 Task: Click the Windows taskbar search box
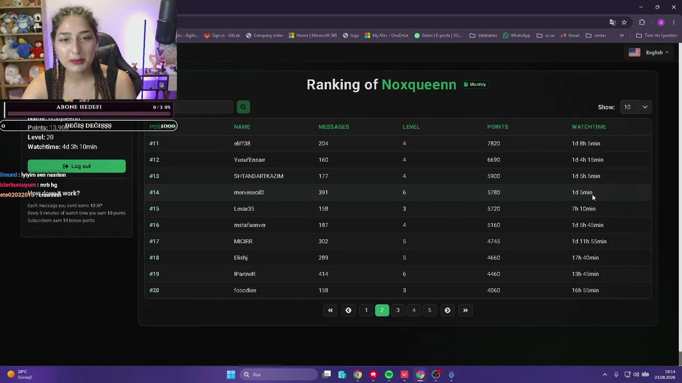click(278, 374)
